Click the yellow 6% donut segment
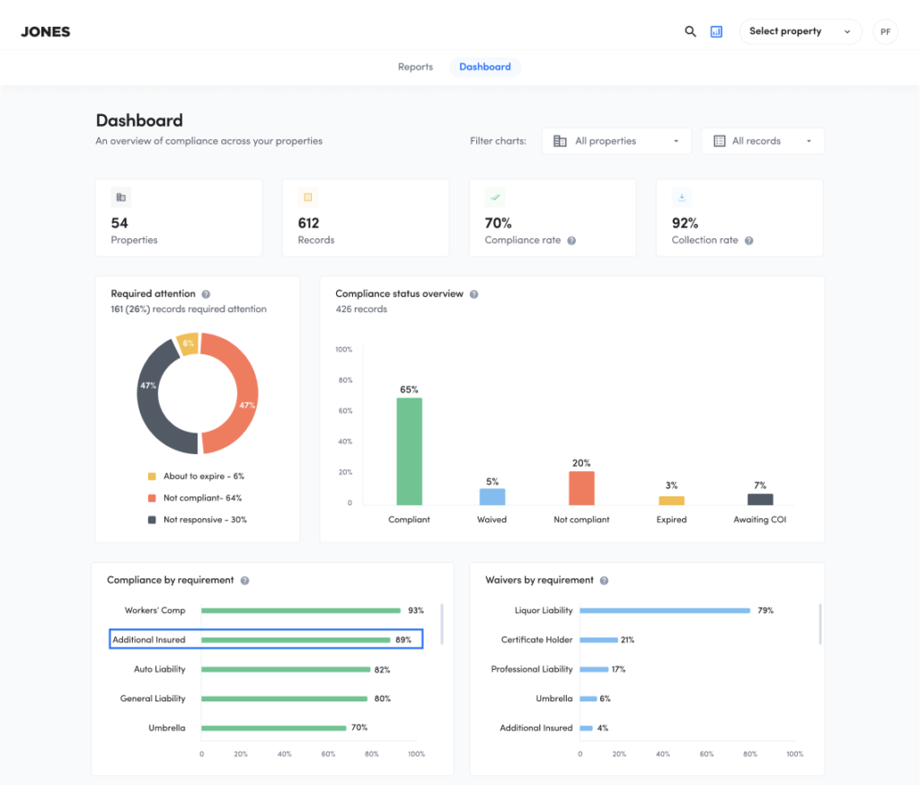The width and height of the screenshot is (920, 785). point(189,344)
